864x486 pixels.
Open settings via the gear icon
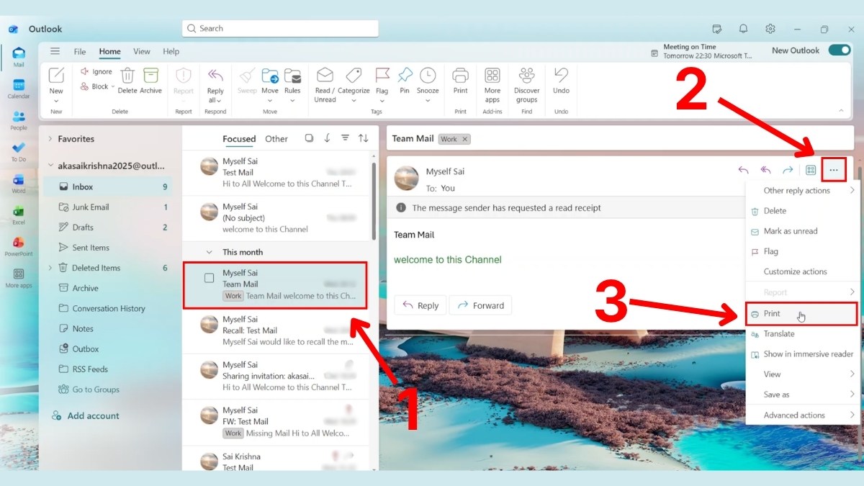770,29
